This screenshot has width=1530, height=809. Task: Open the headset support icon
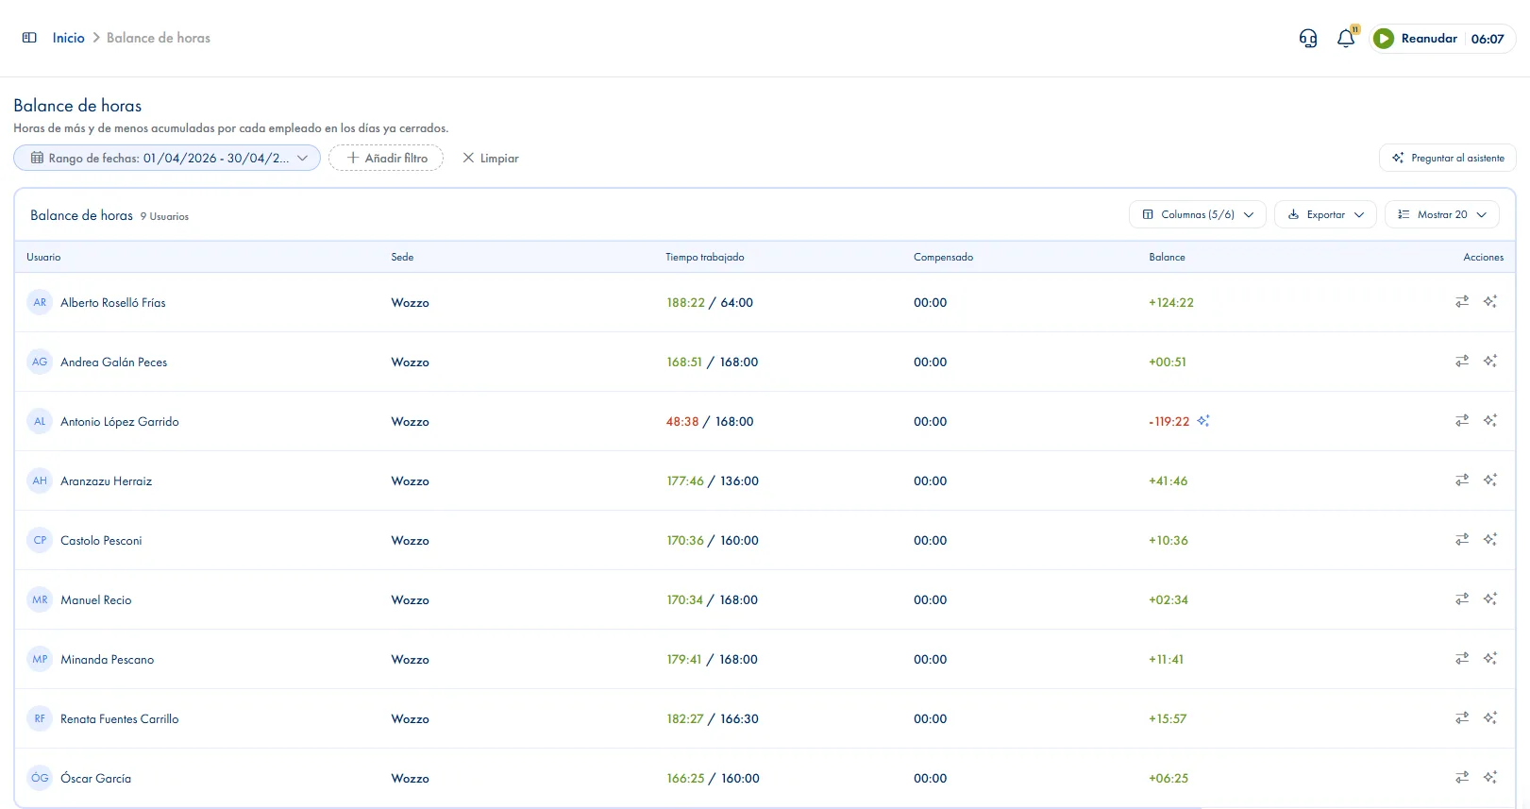(1307, 39)
